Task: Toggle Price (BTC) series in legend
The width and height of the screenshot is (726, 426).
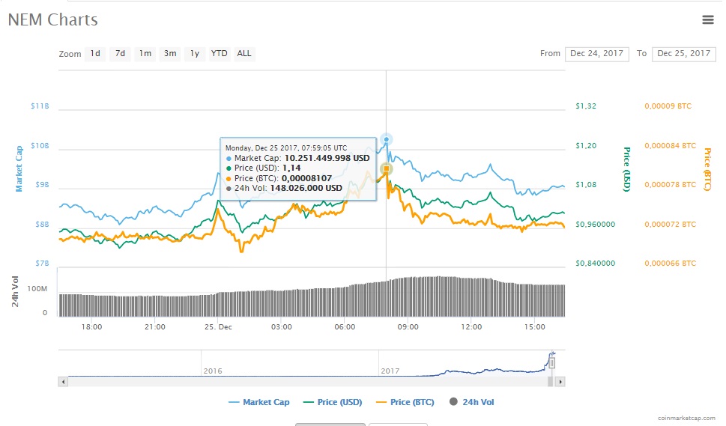Action: click(405, 402)
